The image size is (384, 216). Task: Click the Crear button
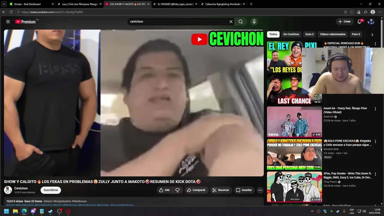point(344,22)
